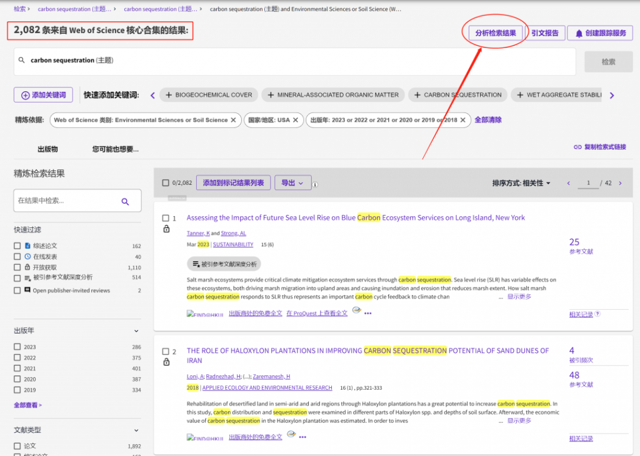Click the page number input showing 1

(x=588, y=182)
